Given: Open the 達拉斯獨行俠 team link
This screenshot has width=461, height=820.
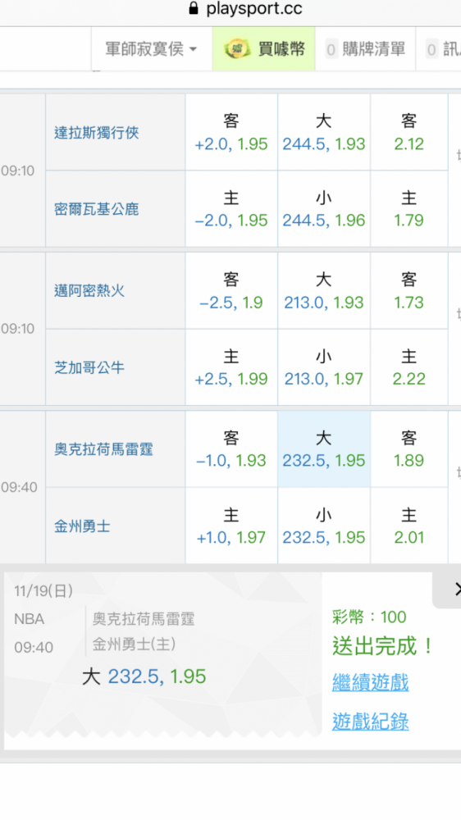Looking at the screenshot, I should click(x=97, y=133).
